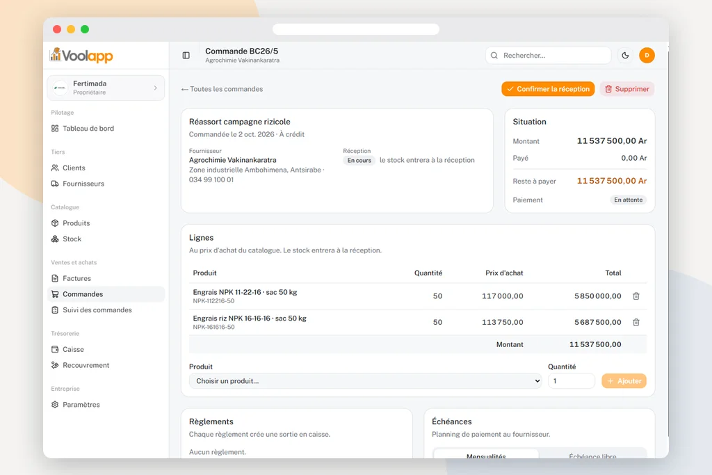This screenshot has width=712, height=475.
Task: Click Engrais riz NPK 16-16-16 product name
Action: 250,319
